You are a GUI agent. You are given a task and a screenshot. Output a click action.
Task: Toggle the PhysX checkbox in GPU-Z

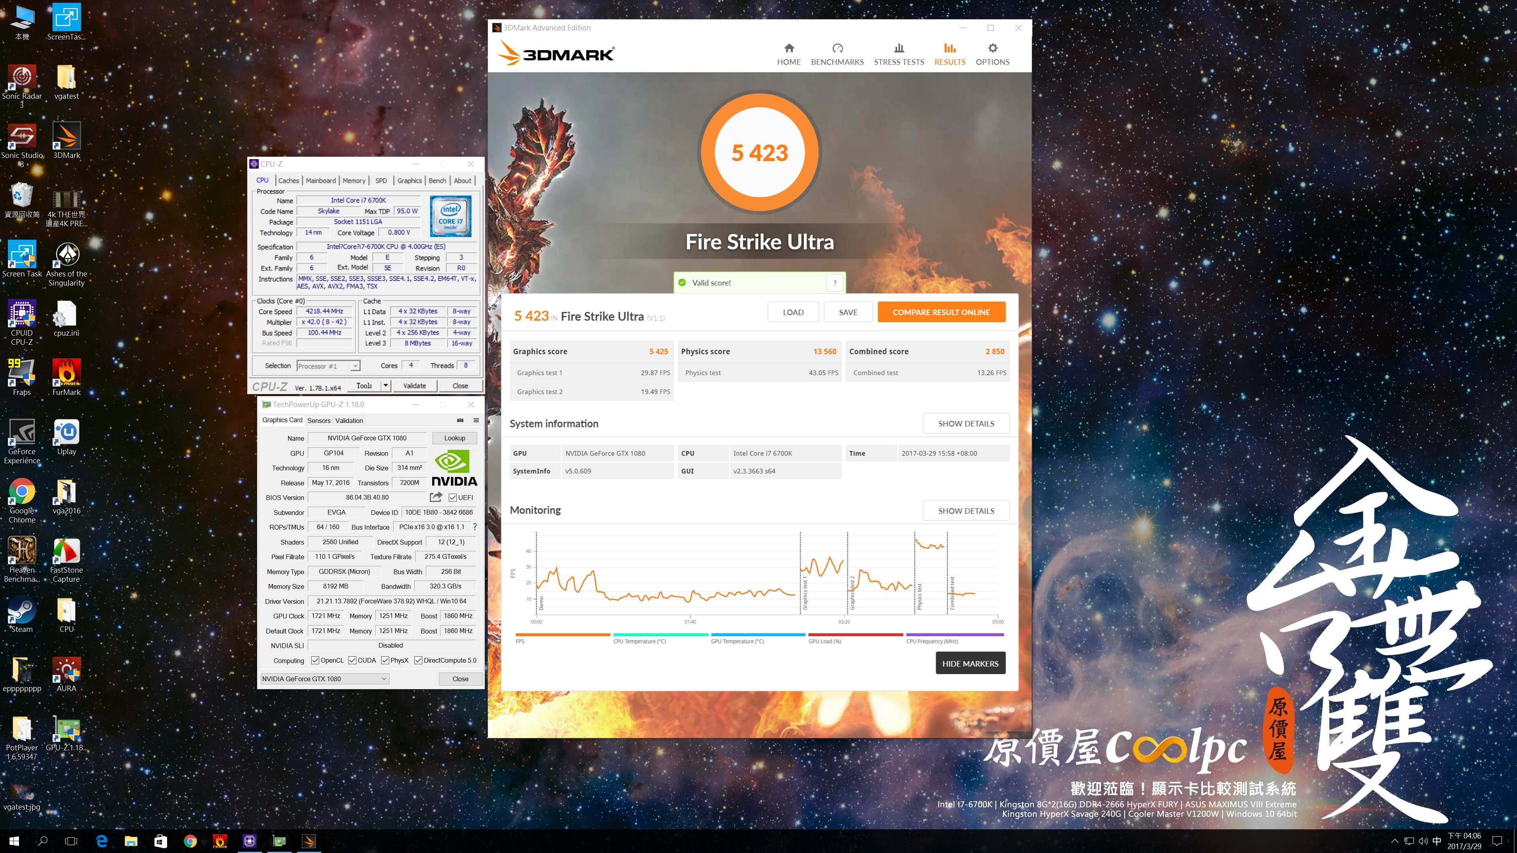(x=385, y=661)
